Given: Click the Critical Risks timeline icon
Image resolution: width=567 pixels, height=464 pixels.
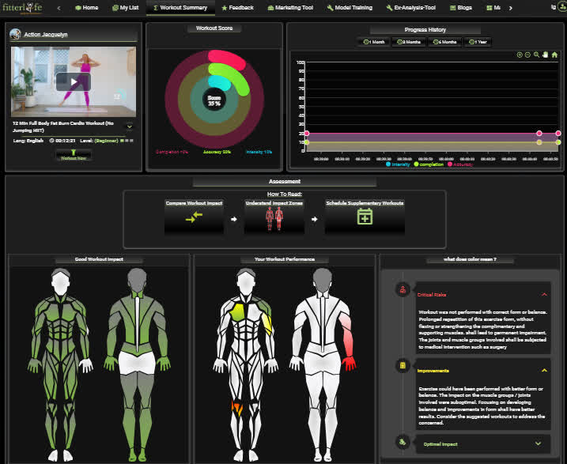Looking at the screenshot, I should 403,289.
